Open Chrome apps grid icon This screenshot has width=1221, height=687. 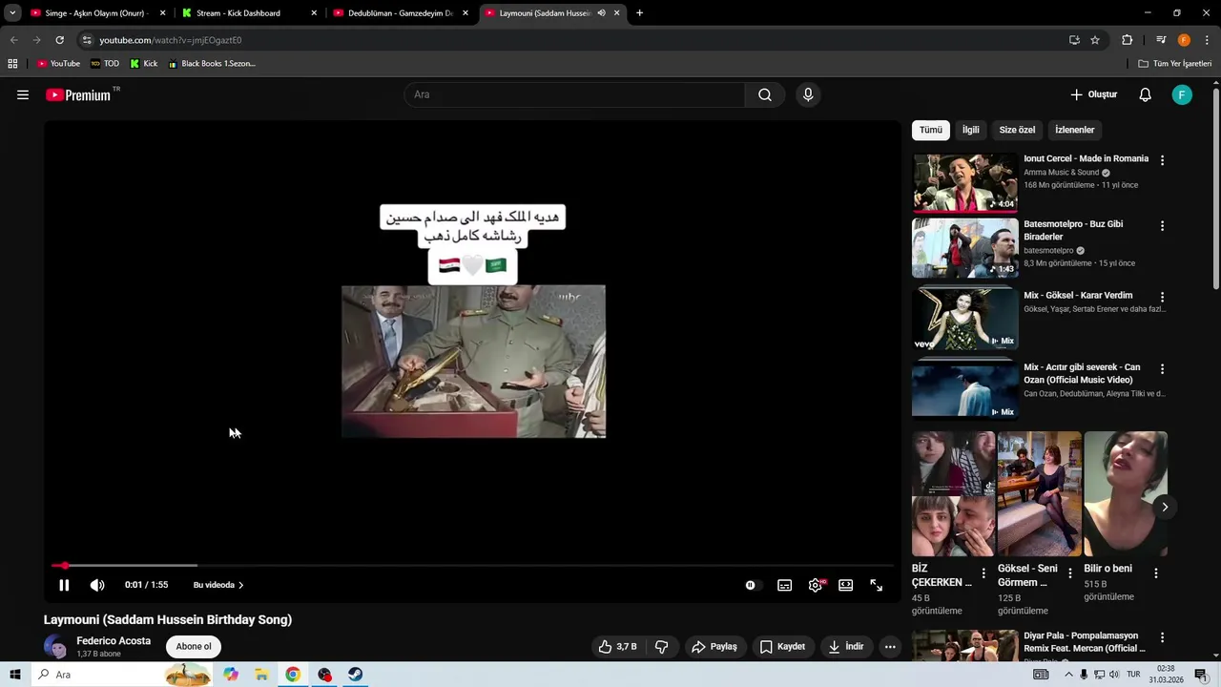pos(12,64)
